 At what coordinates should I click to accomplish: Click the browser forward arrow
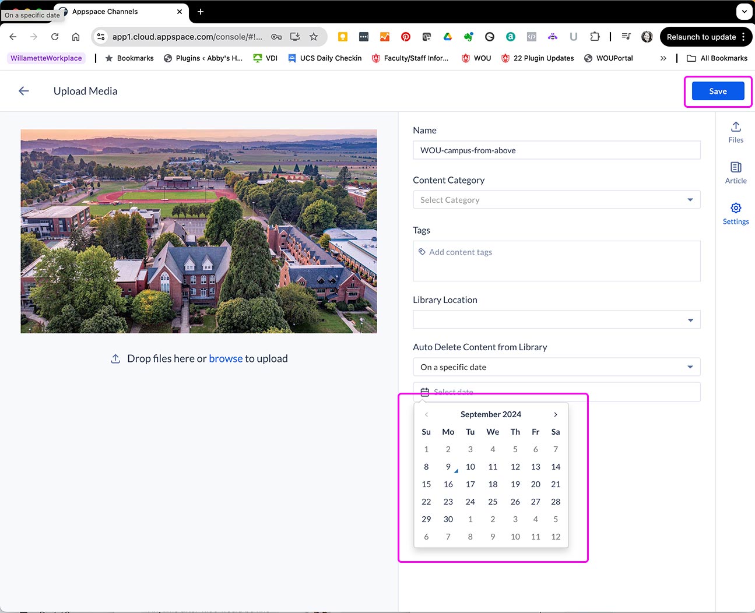34,37
